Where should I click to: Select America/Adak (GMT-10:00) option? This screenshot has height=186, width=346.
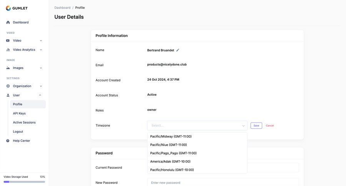click(x=197, y=161)
